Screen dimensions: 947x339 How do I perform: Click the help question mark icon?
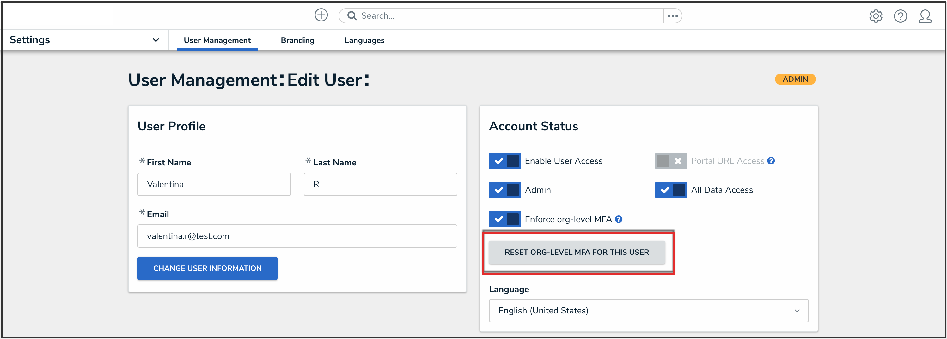(900, 16)
